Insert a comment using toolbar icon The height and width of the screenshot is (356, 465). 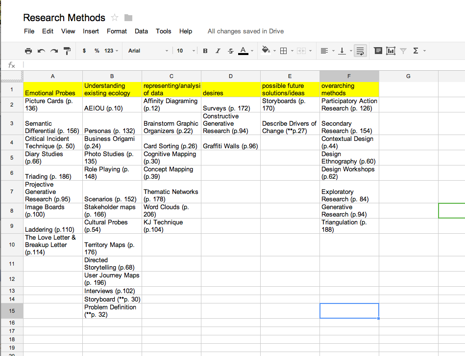pos(378,51)
